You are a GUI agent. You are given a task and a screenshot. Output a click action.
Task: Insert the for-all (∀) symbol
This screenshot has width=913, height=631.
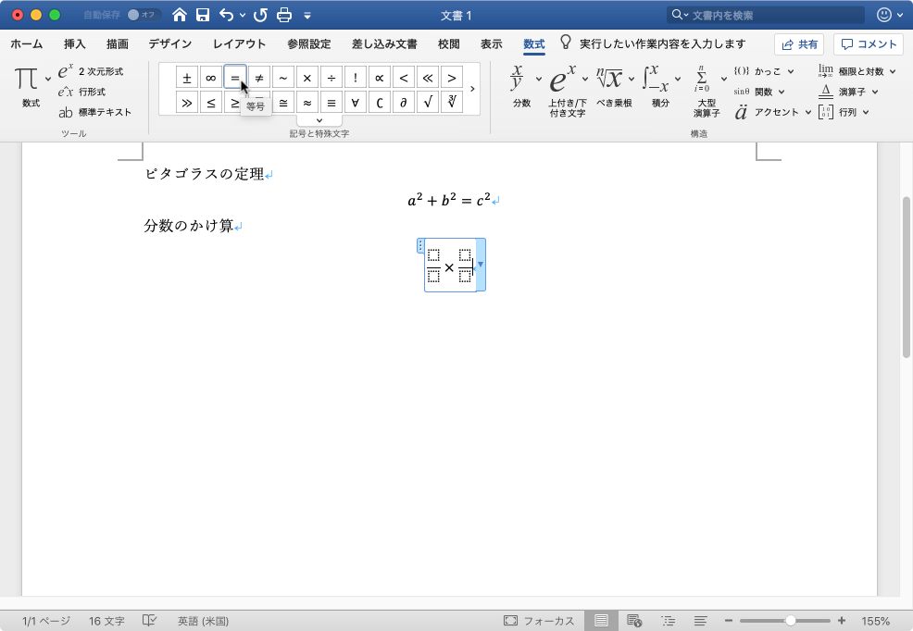356,103
